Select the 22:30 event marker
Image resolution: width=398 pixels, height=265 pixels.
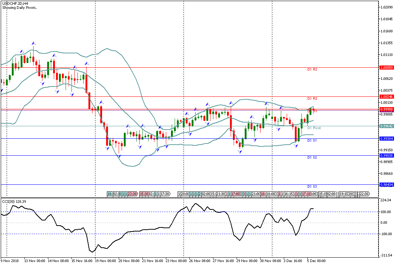click(364, 194)
